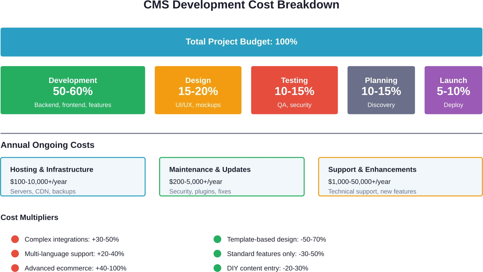Open the Maintenance & Updates card
483x272 pixels.
(232, 176)
